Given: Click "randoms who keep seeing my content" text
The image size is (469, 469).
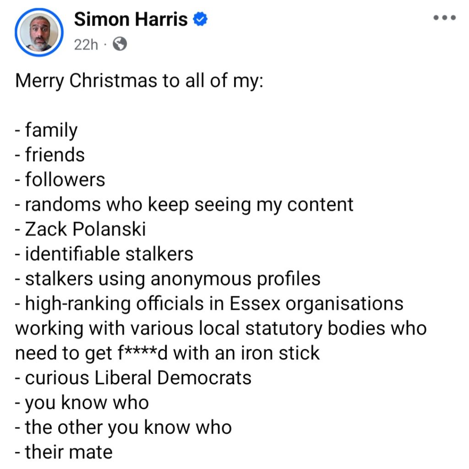Looking at the screenshot, I should click(189, 204).
